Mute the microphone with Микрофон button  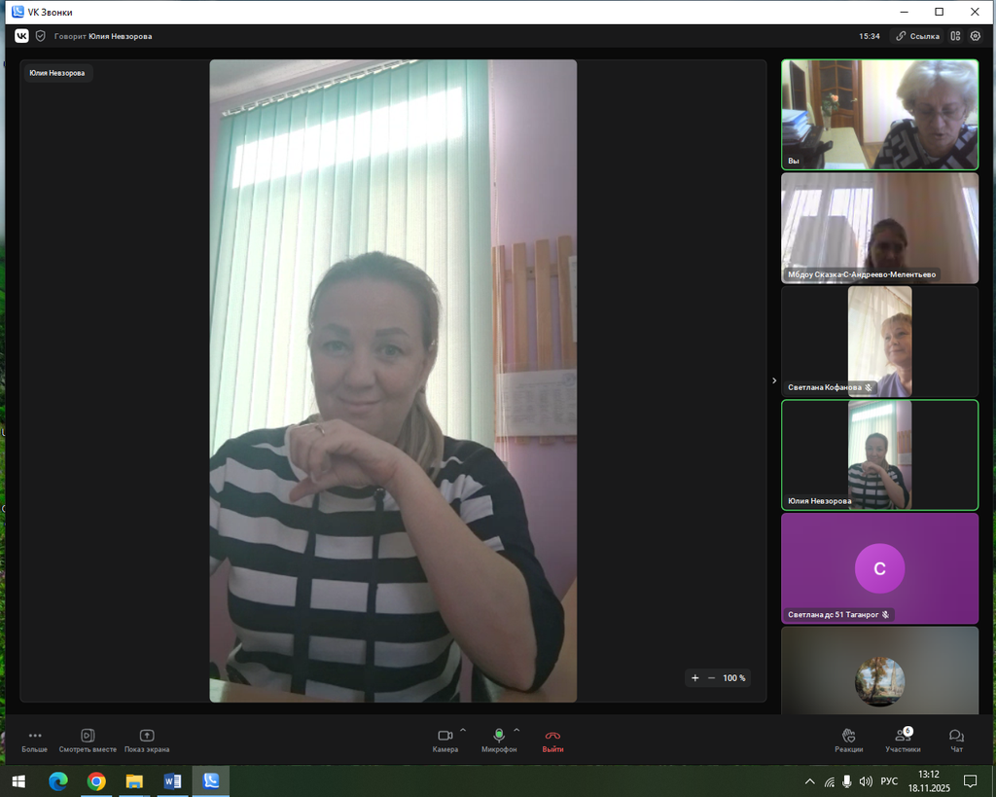click(499, 737)
